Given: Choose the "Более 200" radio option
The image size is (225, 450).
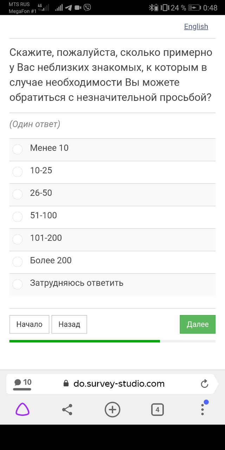Looking at the screenshot, I should (x=18, y=262).
